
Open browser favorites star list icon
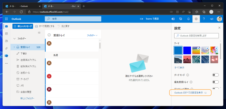click(197, 12)
